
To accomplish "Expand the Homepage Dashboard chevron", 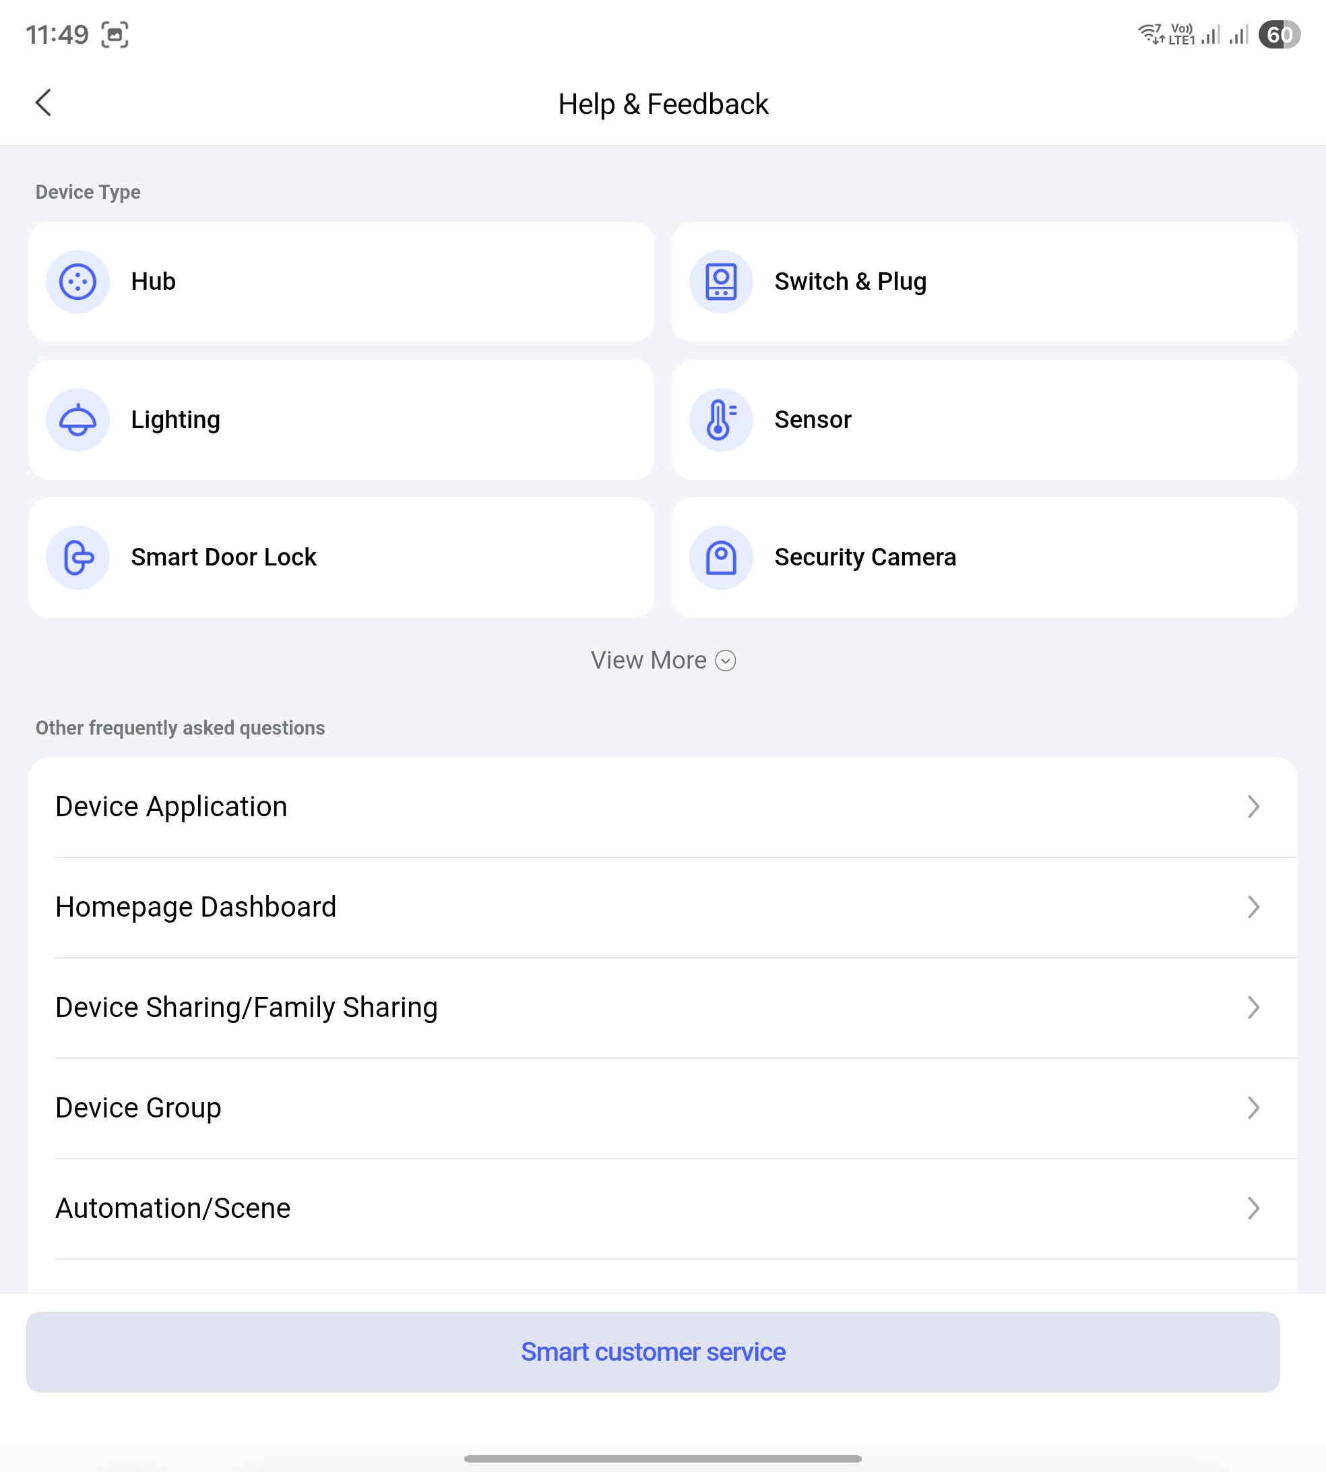I will (x=1253, y=907).
